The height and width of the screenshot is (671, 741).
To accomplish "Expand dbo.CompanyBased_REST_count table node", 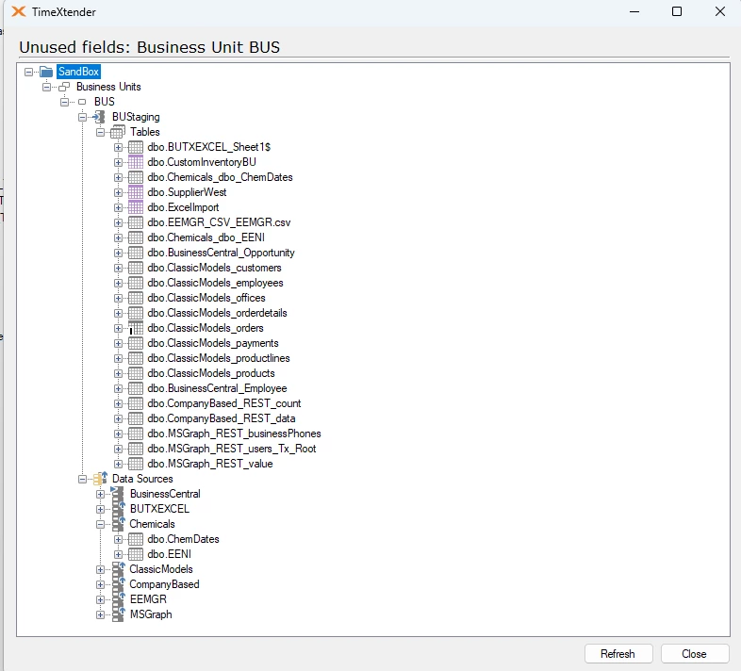I will (118, 403).
